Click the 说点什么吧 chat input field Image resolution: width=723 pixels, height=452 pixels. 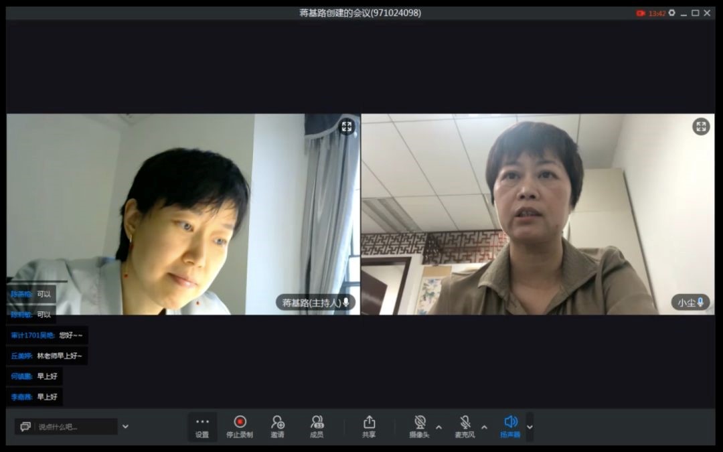74,427
